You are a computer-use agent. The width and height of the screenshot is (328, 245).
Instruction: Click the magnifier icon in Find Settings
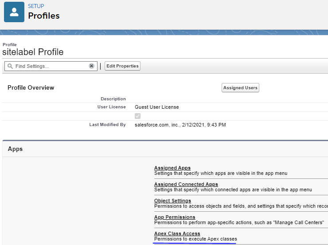tap(10, 66)
